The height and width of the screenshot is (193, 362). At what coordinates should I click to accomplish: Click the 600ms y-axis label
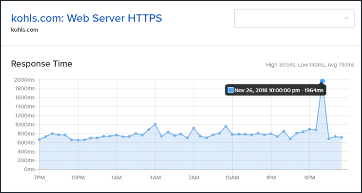pos(25,143)
